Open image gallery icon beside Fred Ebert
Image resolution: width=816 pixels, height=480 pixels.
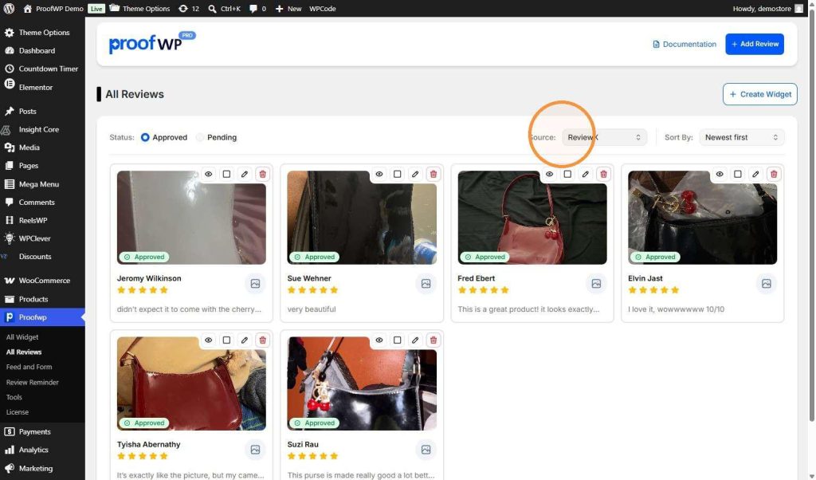tap(596, 284)
